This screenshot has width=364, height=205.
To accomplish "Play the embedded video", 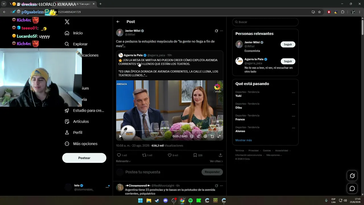I will point(120,136).
